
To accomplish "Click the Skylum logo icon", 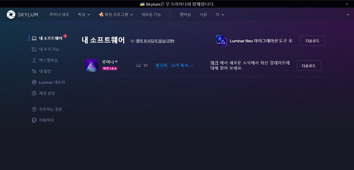I will [x=11, y=14].
